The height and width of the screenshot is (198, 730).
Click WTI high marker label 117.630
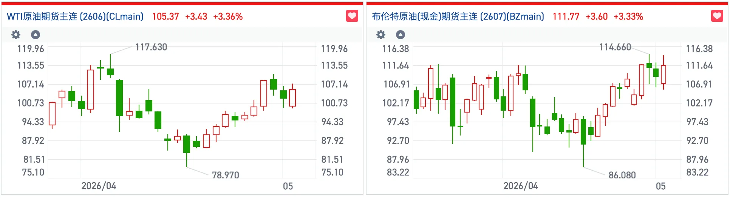(151, 47)
